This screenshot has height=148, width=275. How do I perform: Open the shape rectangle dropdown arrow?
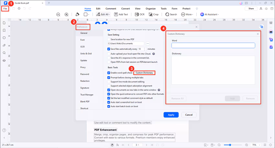pyautogui.click(x=89, y=15)
